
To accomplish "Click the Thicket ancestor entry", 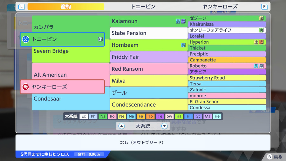I will point(227,48).
